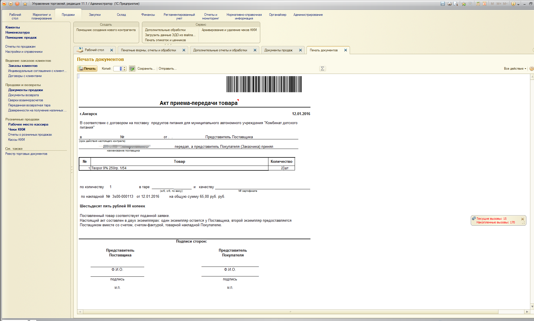Click the Save floppy disk icon
Image resolution: width=534 pixels, height=321 pixels.
click(x=443, y=4)
